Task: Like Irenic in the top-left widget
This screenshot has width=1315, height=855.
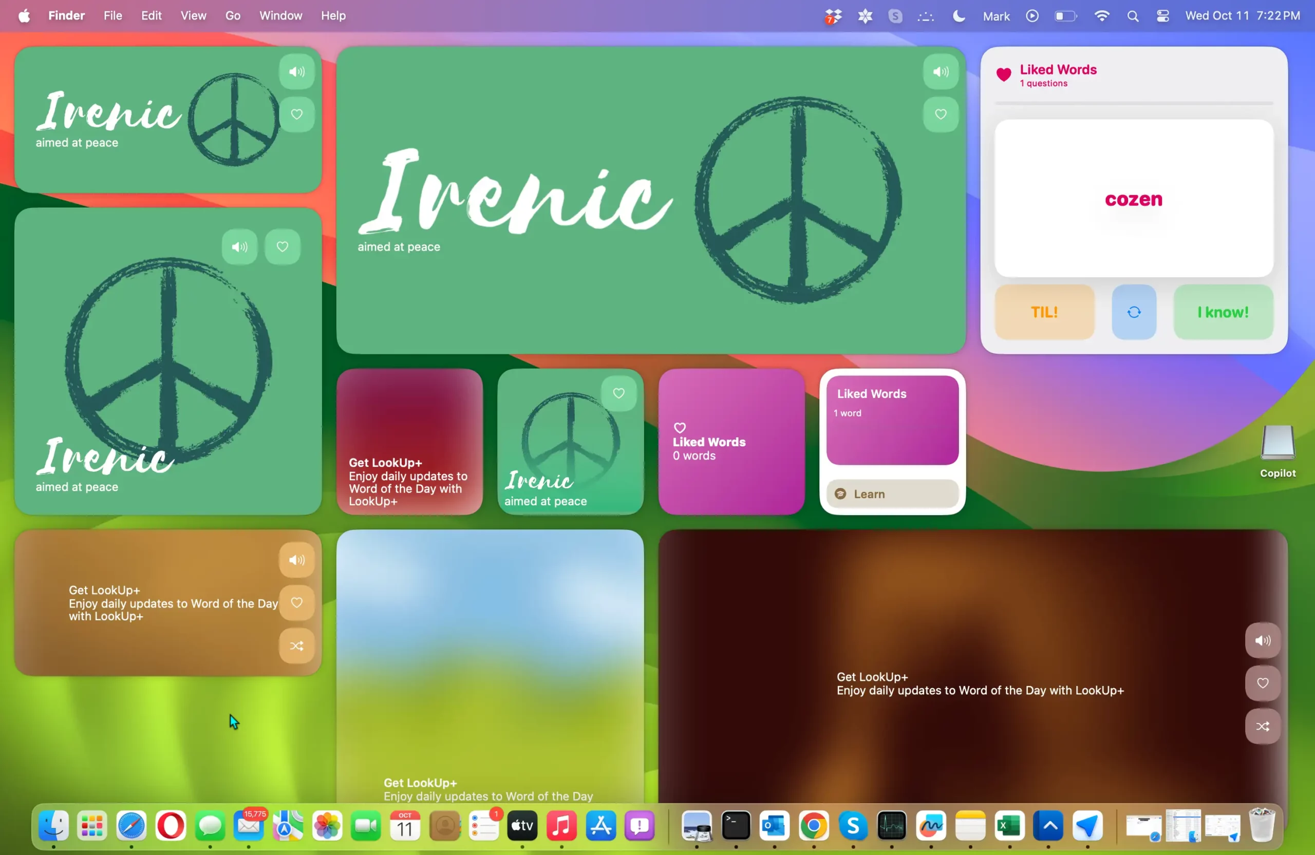Action: pos(297,115)
